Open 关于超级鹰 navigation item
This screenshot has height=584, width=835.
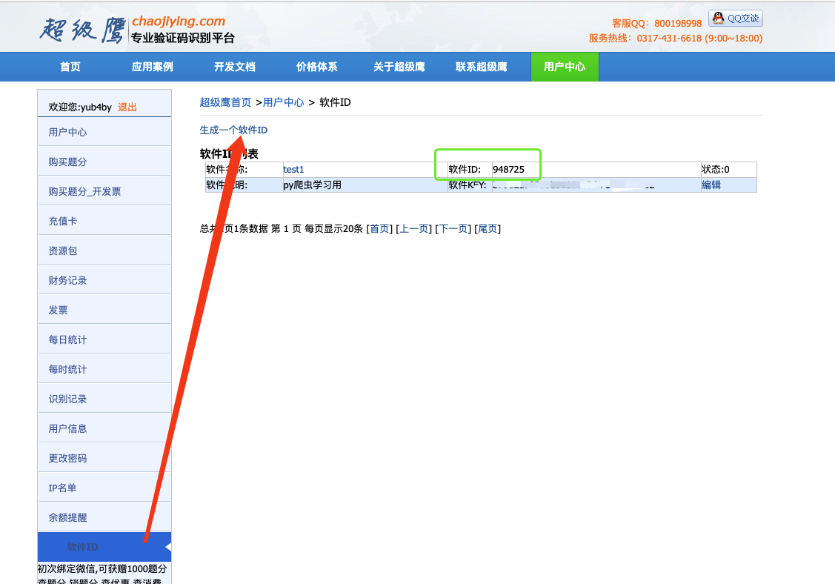point(399,67)
